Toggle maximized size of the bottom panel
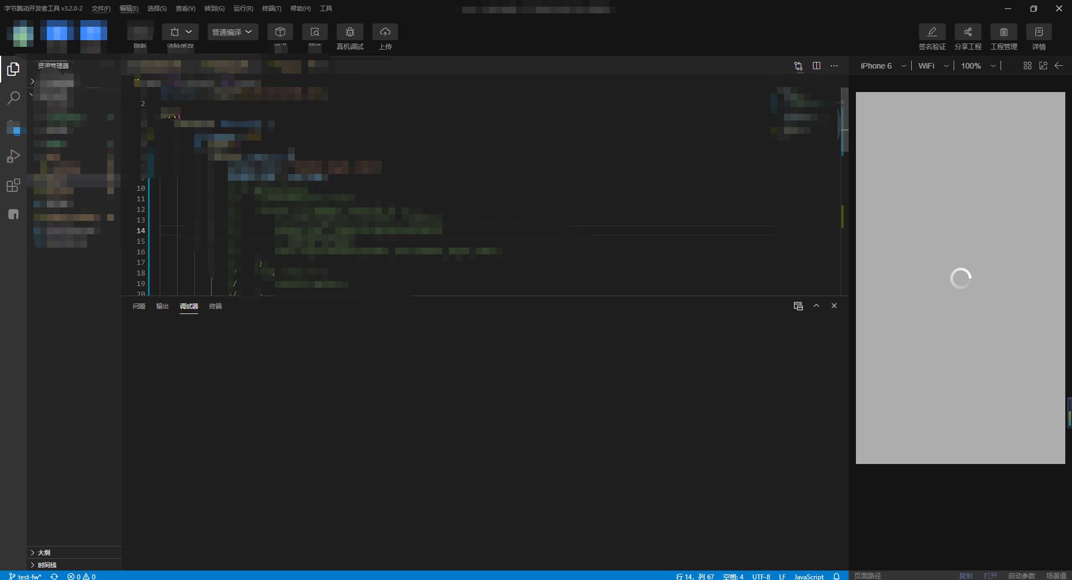Screen dimensions: 1072x580 point(816,306)
